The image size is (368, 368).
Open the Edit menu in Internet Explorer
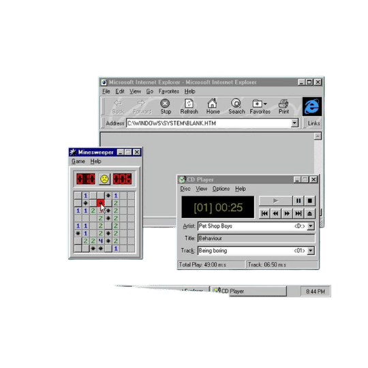point(120,91)
